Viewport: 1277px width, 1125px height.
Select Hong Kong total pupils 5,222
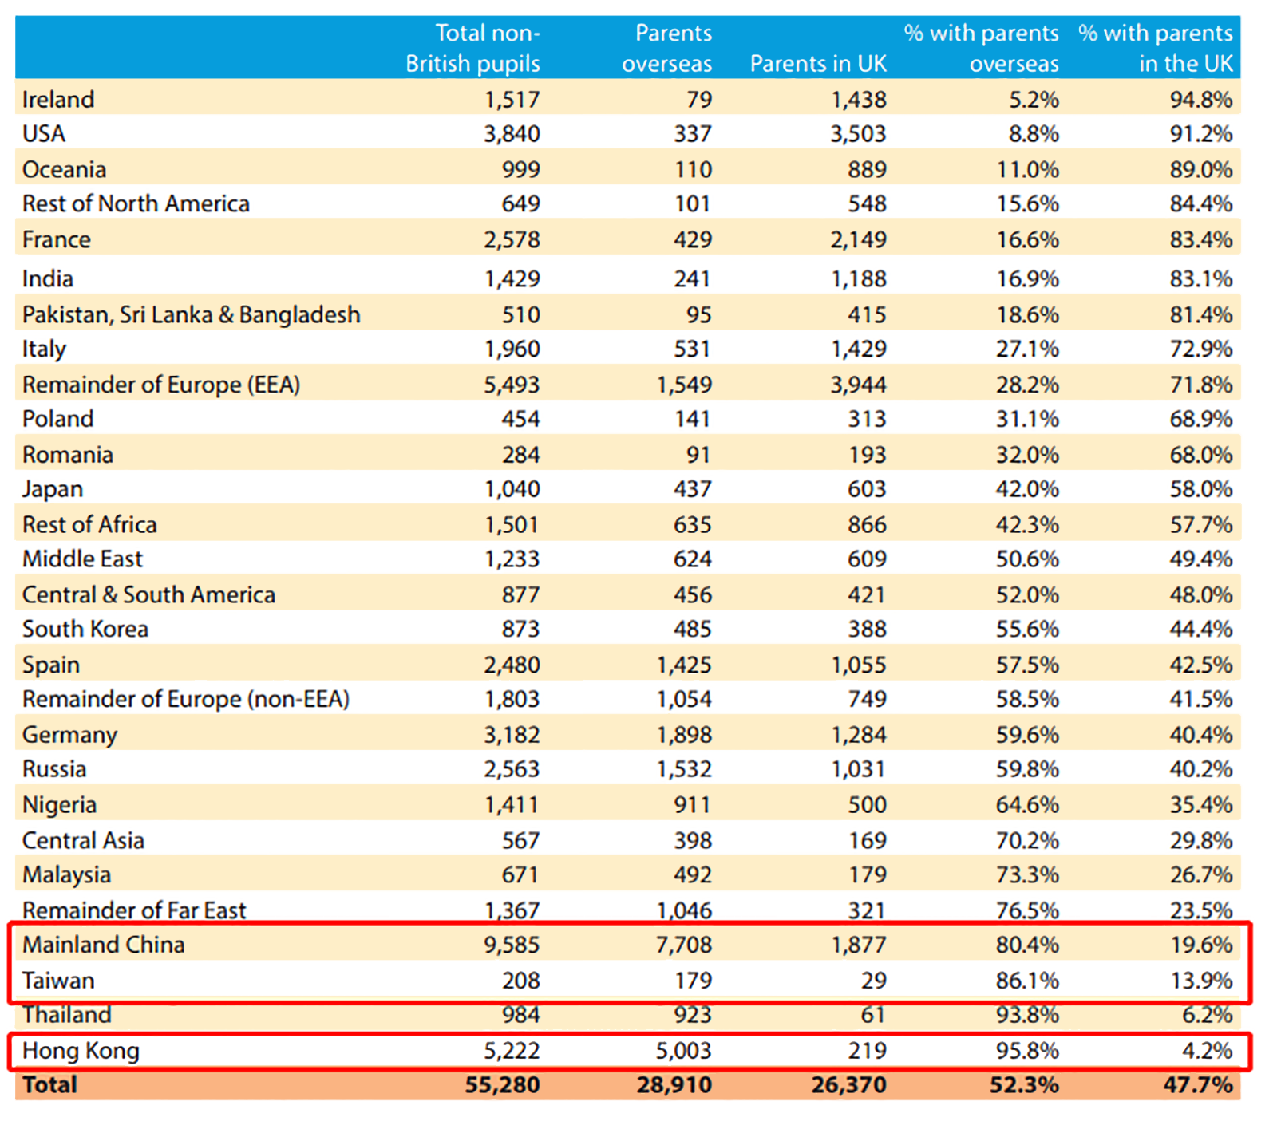(512, 1051)
